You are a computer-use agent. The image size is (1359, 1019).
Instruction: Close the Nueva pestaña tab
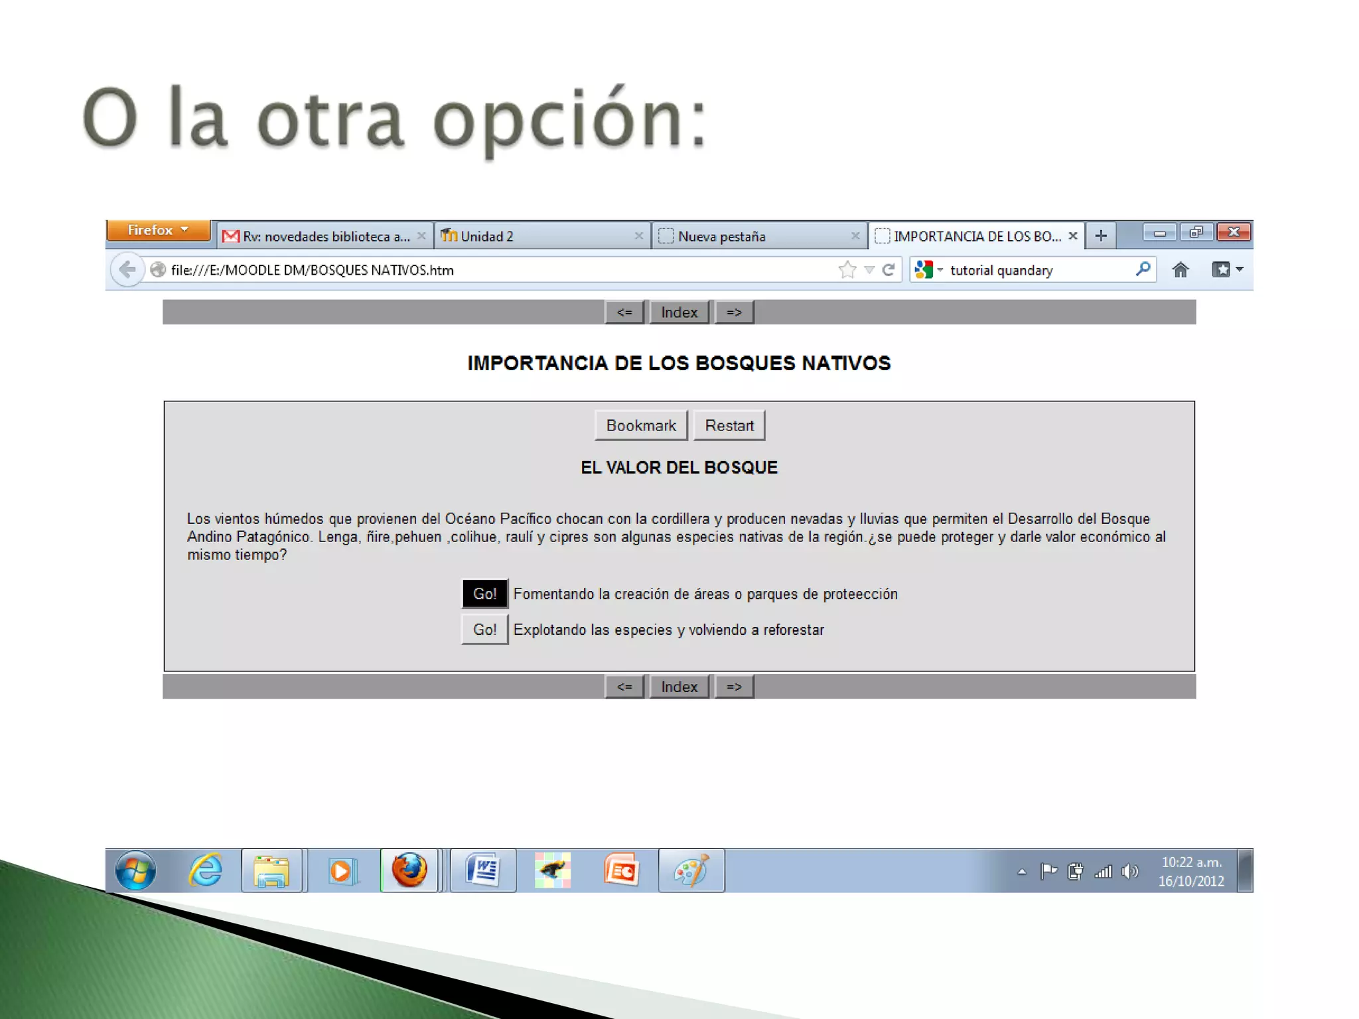(x=855, y=236)
